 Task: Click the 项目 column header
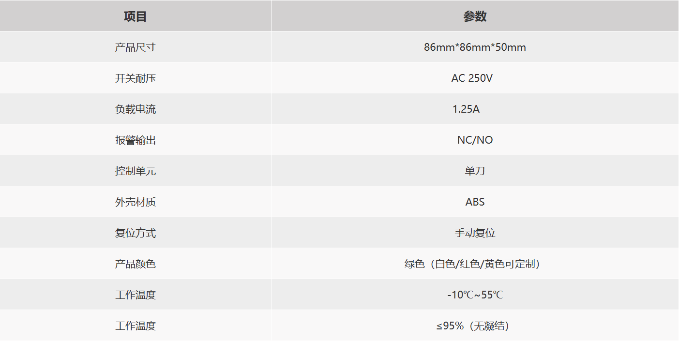(x=136, y=16)
